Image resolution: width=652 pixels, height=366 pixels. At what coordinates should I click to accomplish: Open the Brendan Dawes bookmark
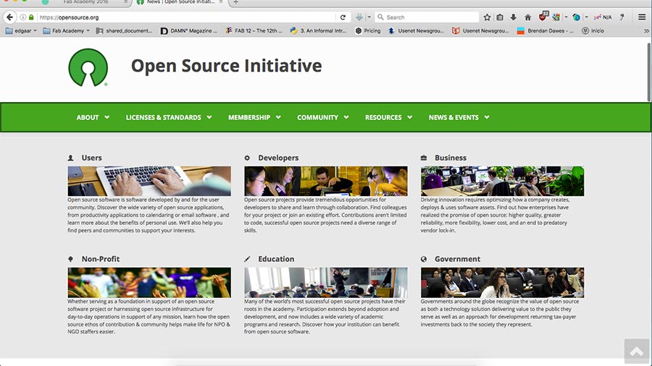[545, 31]
